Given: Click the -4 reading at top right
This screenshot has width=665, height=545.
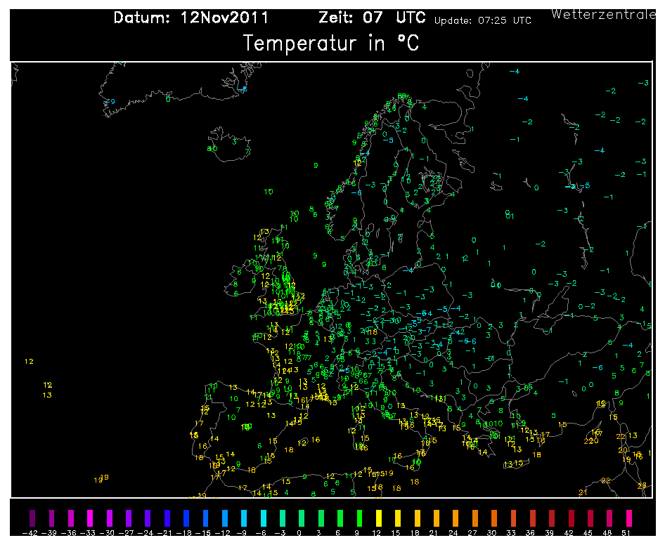Looking at the screenshot, I should coord(515,71).
